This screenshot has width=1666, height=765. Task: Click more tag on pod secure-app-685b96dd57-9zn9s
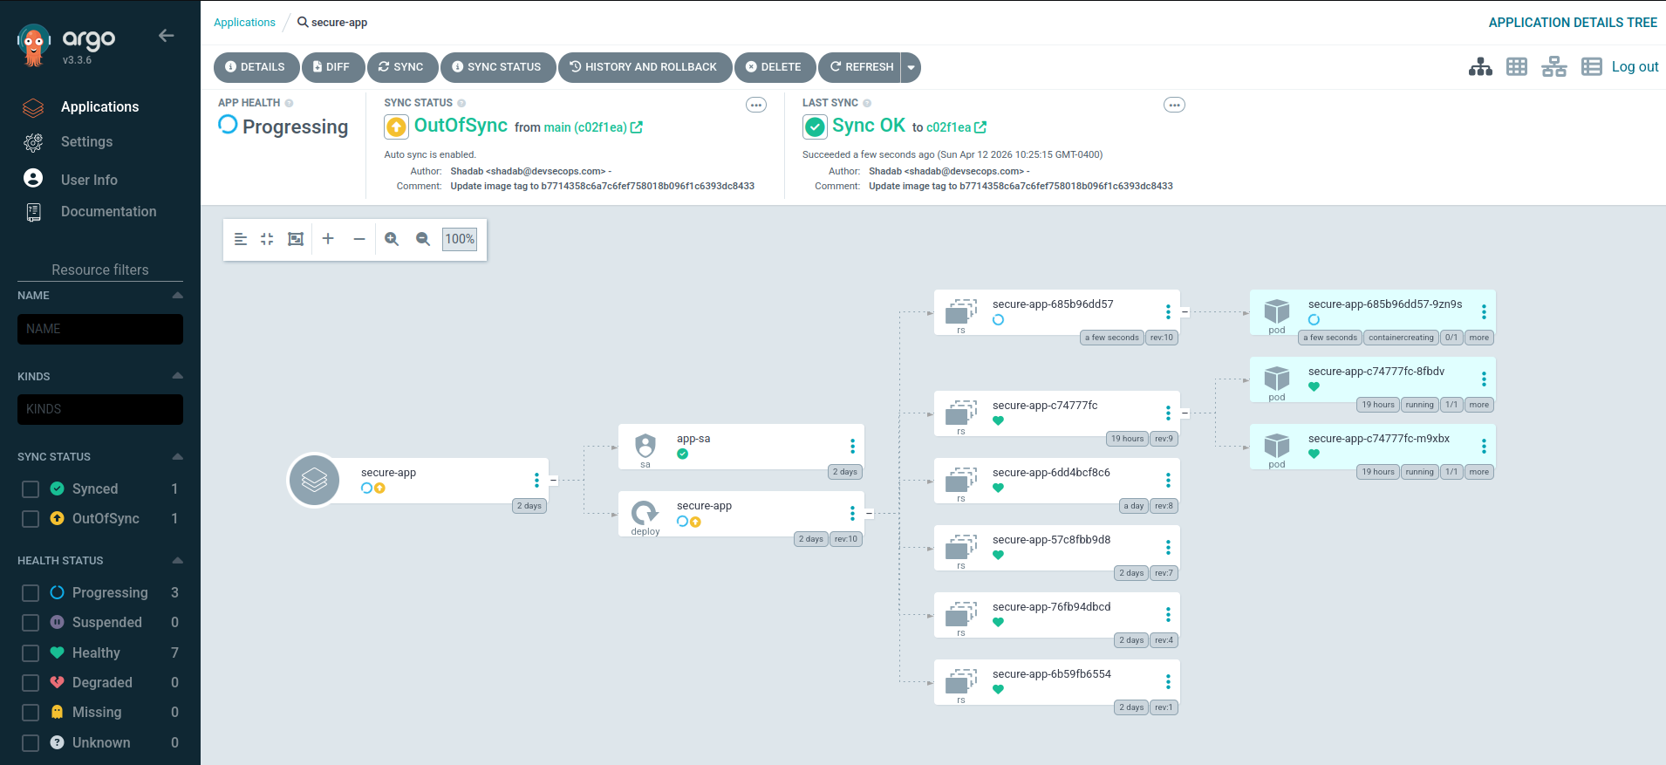coord(1478,338)
